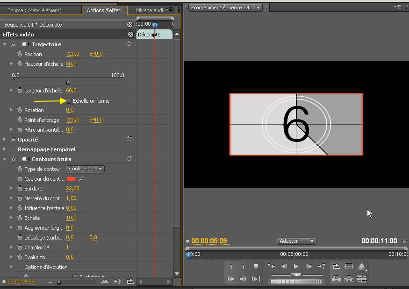This screenshot has width=409, height=289.
Task: Expand the Bordure property
Action: (11, 189)
